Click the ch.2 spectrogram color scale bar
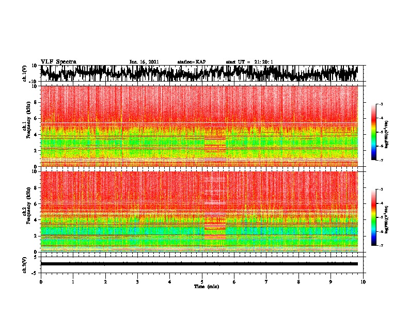 pyautogui.click(x=374, y=217)
